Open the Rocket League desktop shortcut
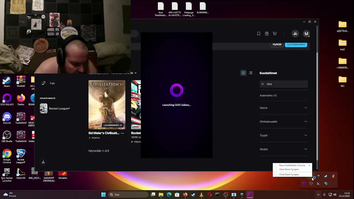354x199 pixels. click(21, 156)
